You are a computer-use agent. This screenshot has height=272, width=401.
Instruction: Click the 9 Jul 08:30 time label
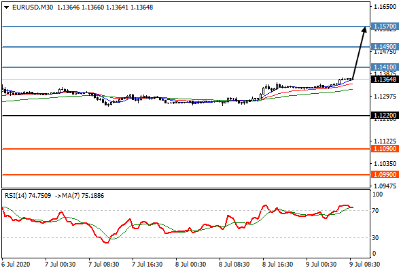click(x=365, y=265)
